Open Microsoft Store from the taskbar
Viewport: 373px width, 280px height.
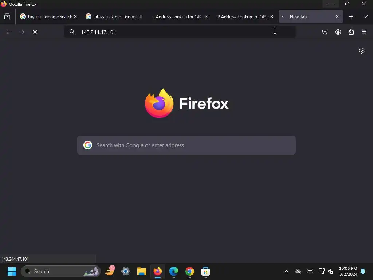205,271
